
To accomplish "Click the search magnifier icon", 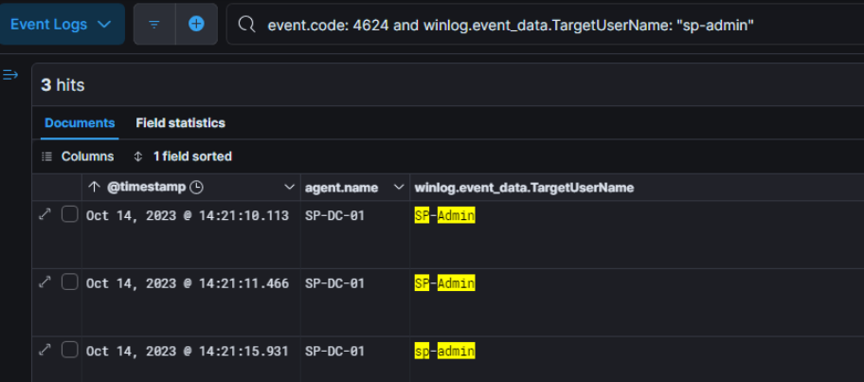I will 247,25.
